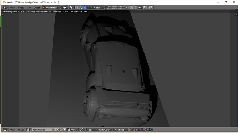Enable the rotate manipulator arc
The image size is (238, 133).
[x=87, y=8]
